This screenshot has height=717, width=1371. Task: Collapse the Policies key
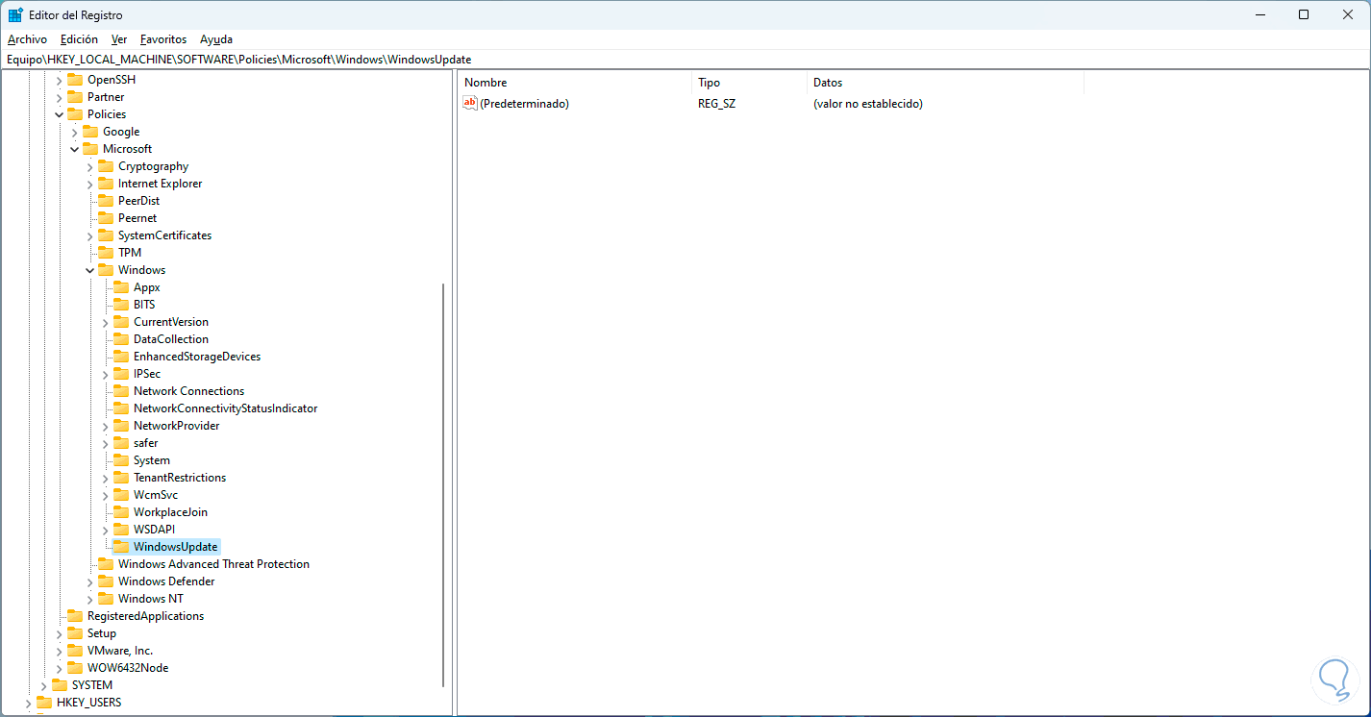tap(60, 114)
